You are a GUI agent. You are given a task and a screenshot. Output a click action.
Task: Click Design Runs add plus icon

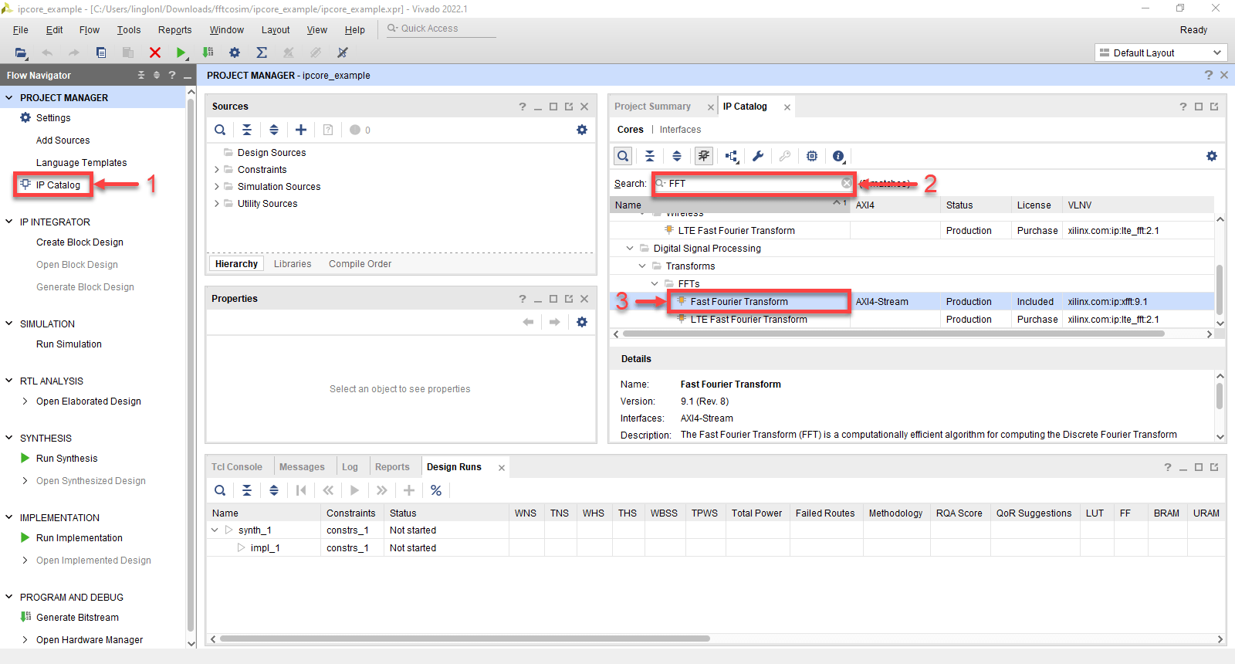click(x=409, y=490)
